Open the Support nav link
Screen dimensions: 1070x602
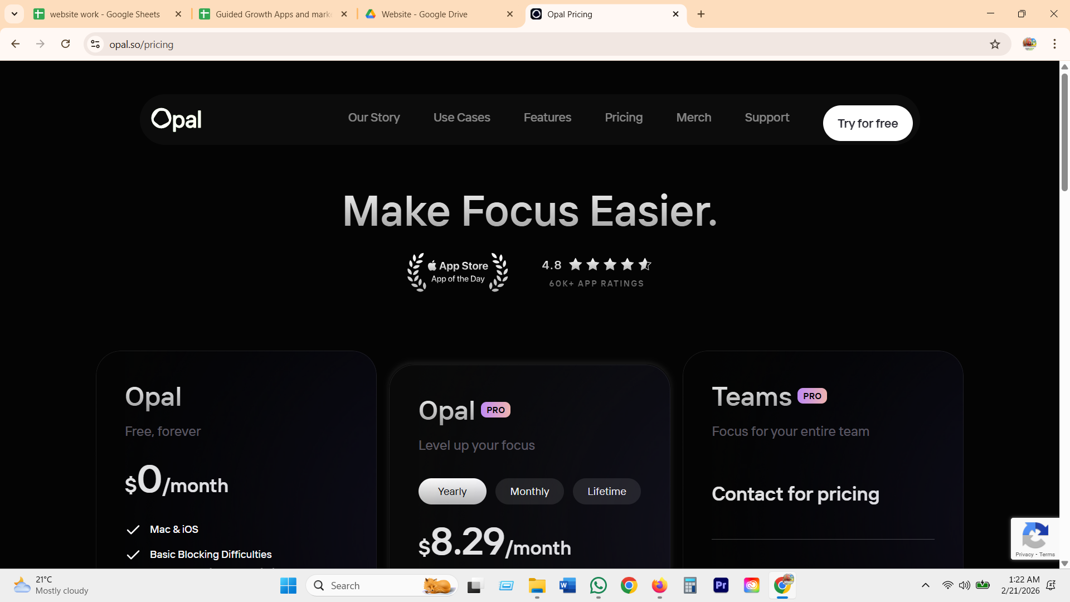coord(767,118)
